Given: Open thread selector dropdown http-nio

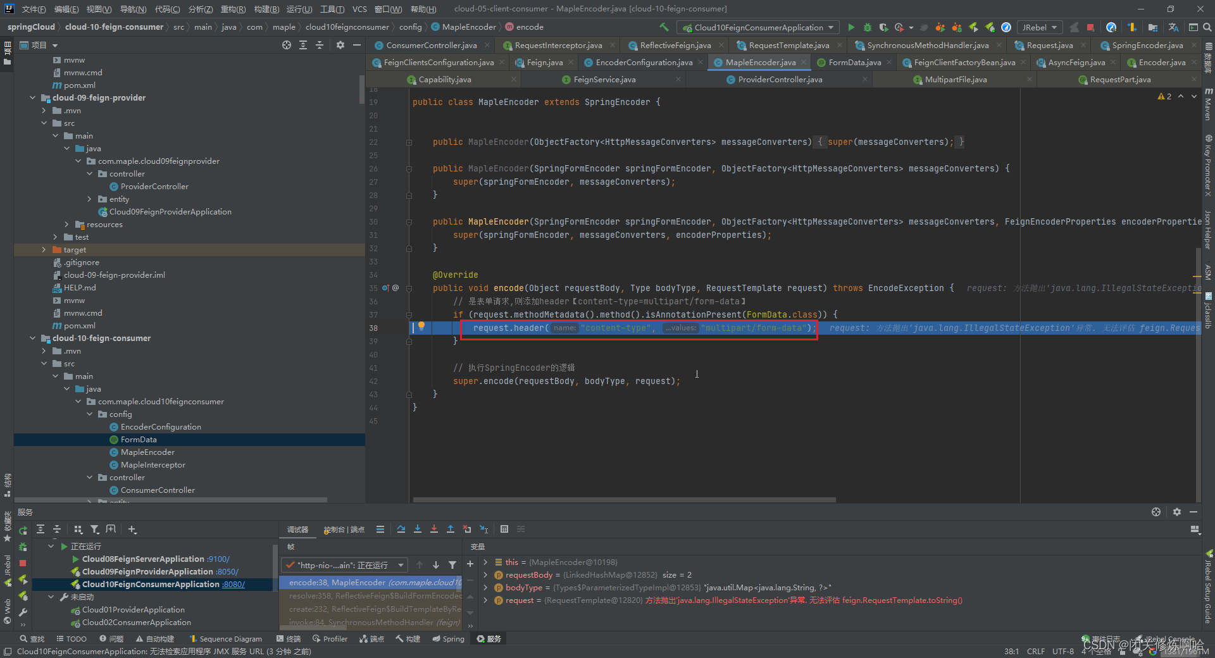Looking at the screenshot, I should (345, 565).
